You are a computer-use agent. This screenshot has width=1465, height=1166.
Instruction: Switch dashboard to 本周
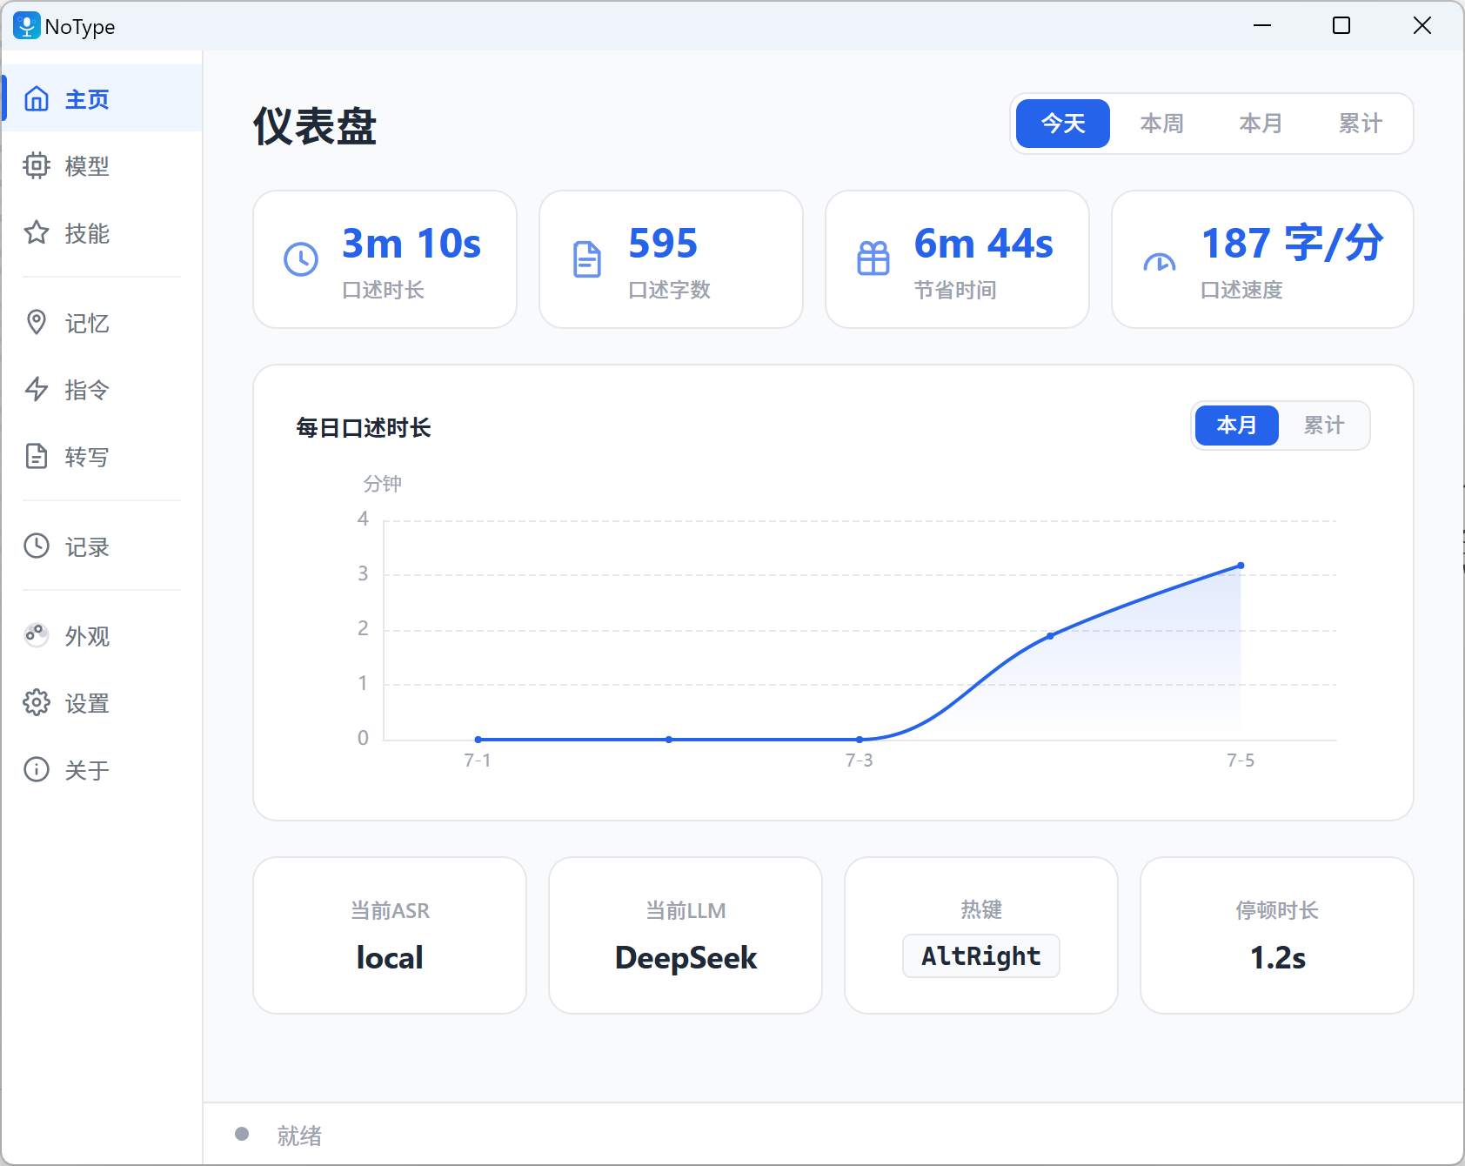1162,124
